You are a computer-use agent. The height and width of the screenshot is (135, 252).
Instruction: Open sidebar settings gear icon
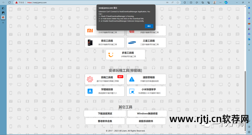[x=249, y=132]
